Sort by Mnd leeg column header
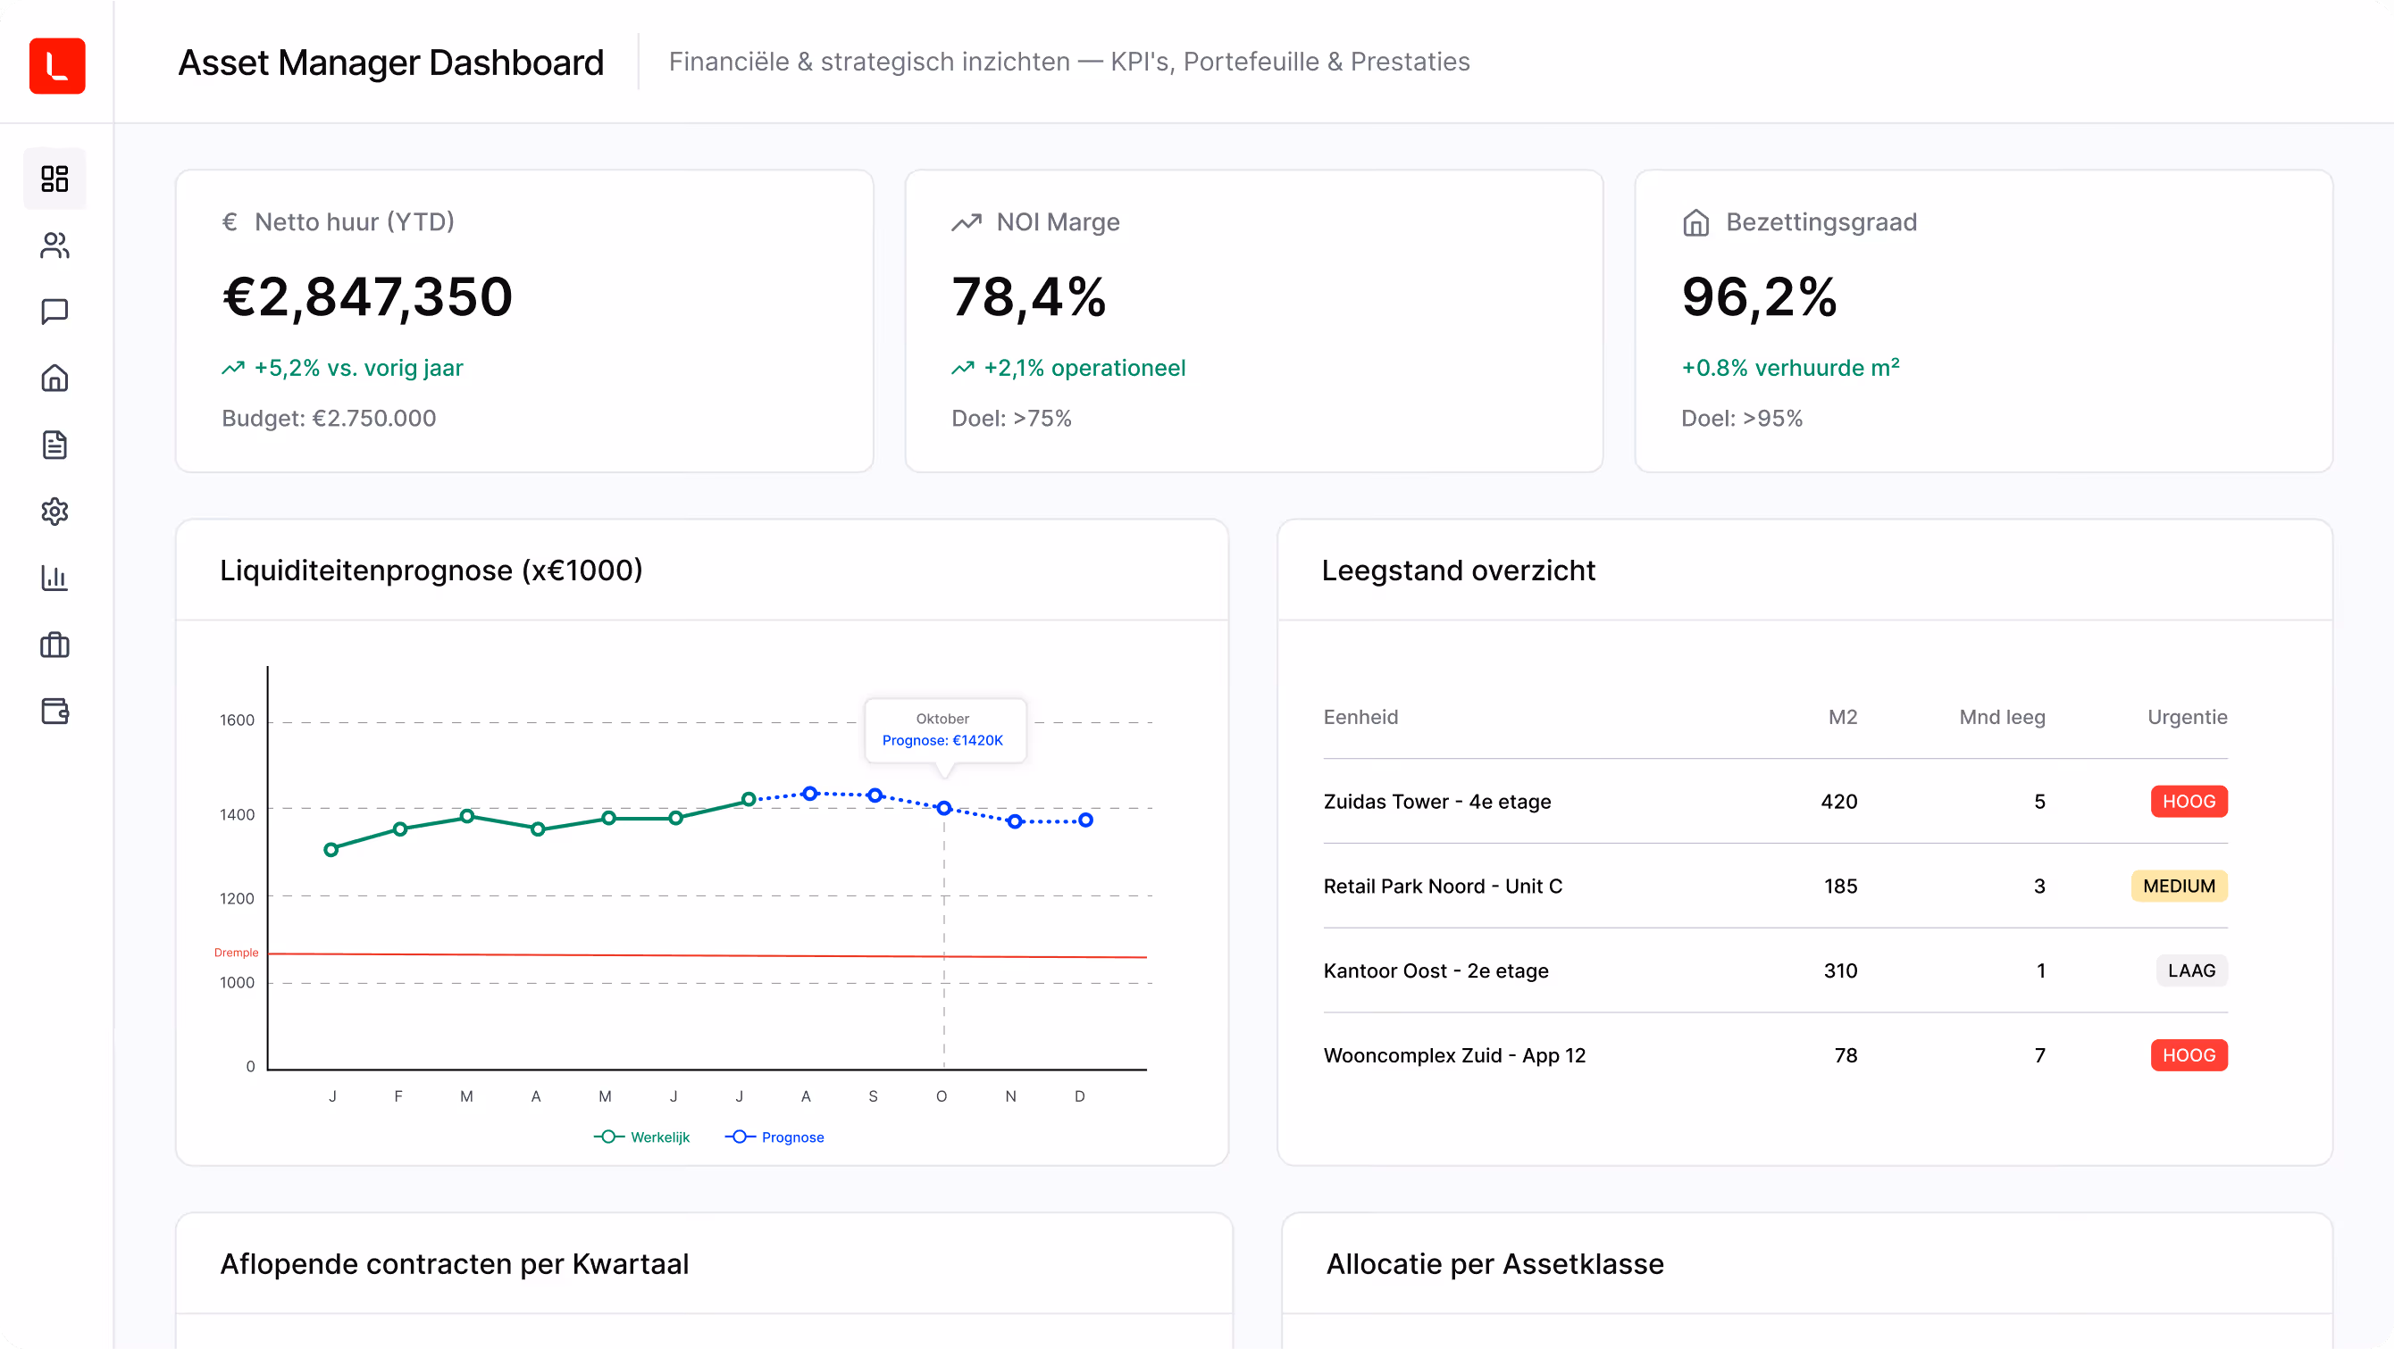This screenshot has width=2394, height=1349. pyautogui.click(x=2002, y=717)
